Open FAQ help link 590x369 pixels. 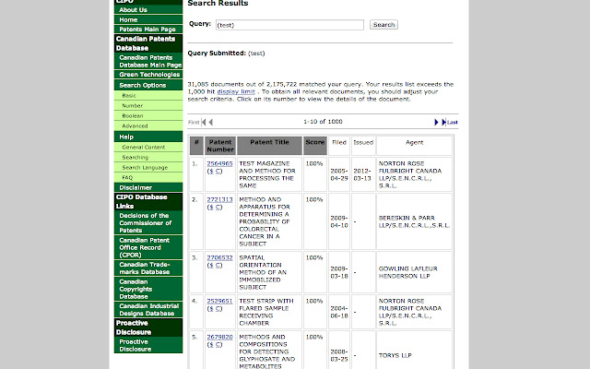[148, 178]
